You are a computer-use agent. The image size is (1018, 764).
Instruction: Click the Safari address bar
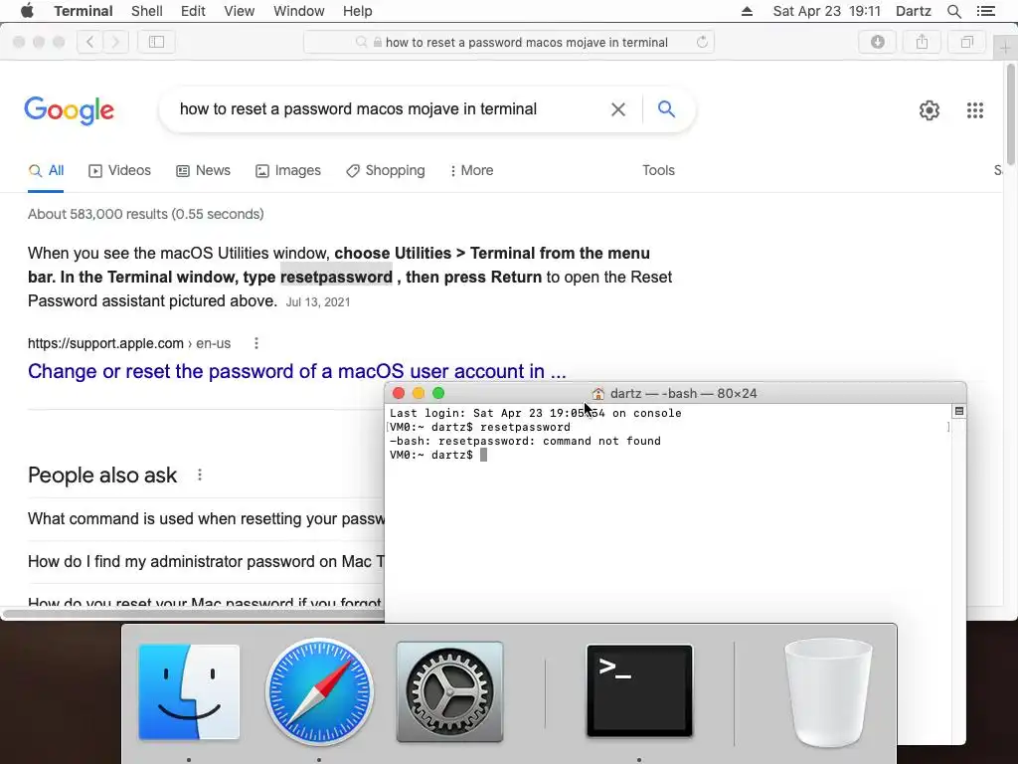tap(509, 42)
